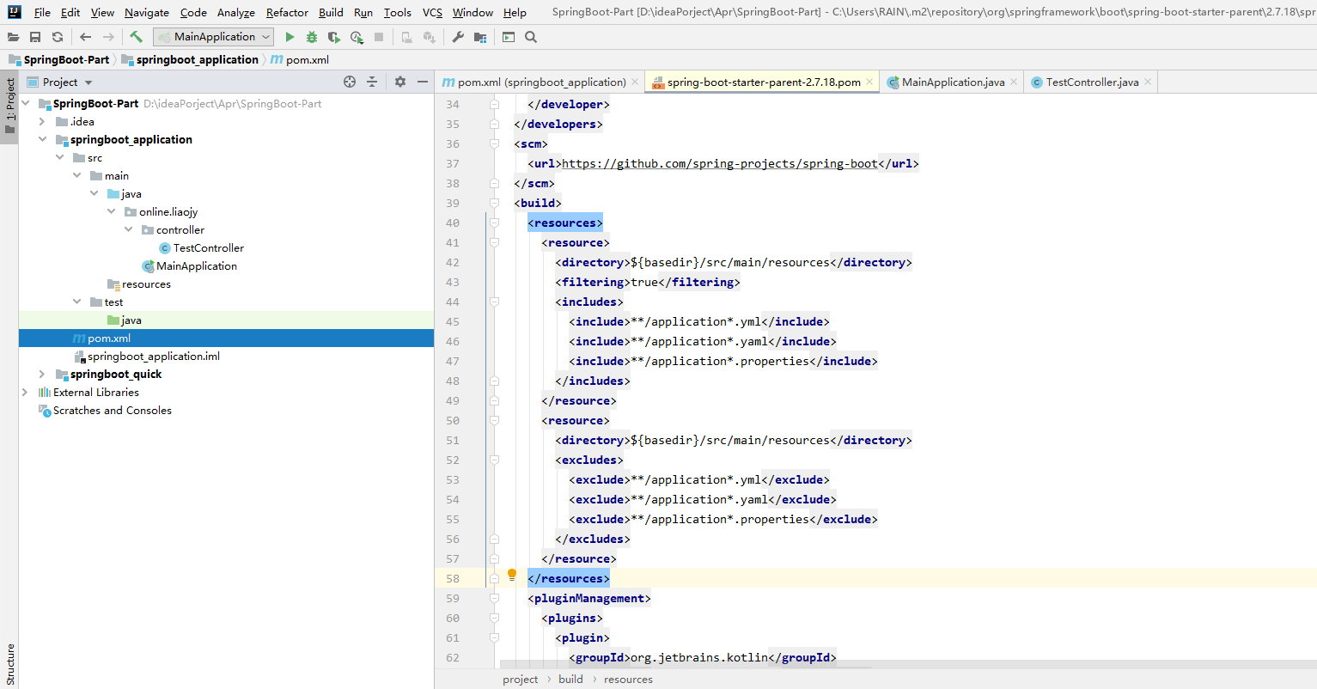Close the spring-boot-starter-parent-2.7.18.pom tab

(x=869, y=82)
